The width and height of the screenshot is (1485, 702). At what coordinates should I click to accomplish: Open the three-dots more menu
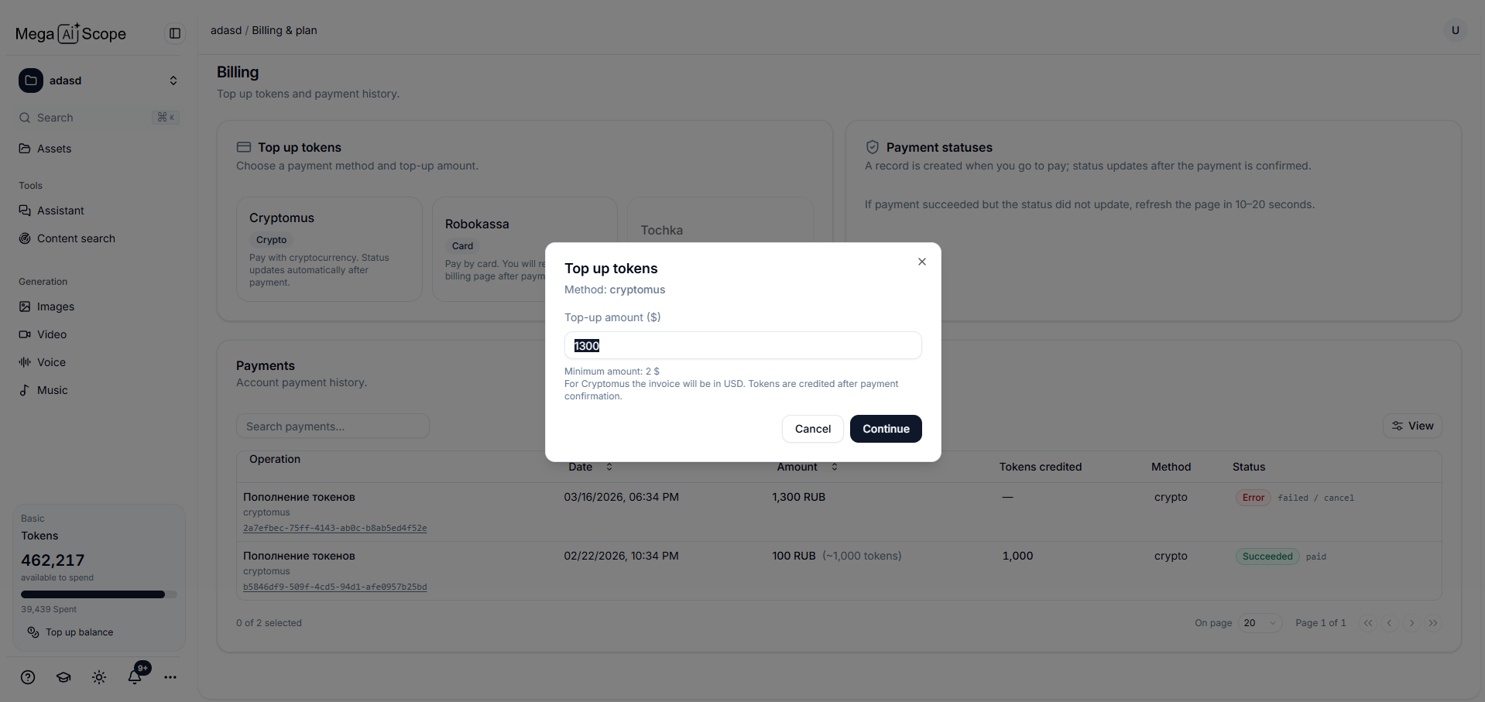click(x=170, y=677)
